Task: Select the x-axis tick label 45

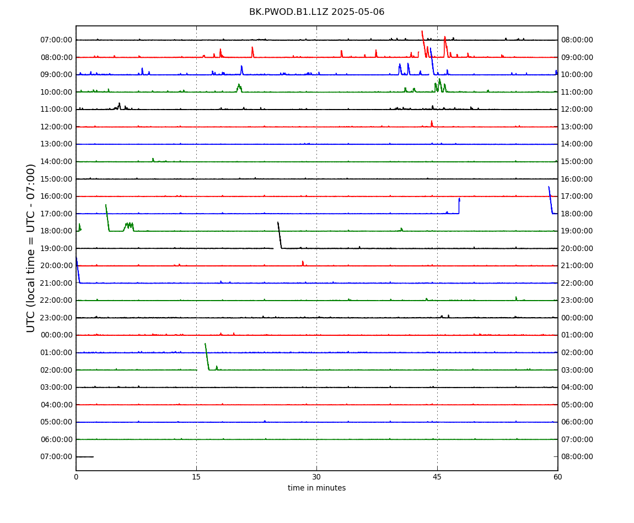Action: [x=437, y=477]
